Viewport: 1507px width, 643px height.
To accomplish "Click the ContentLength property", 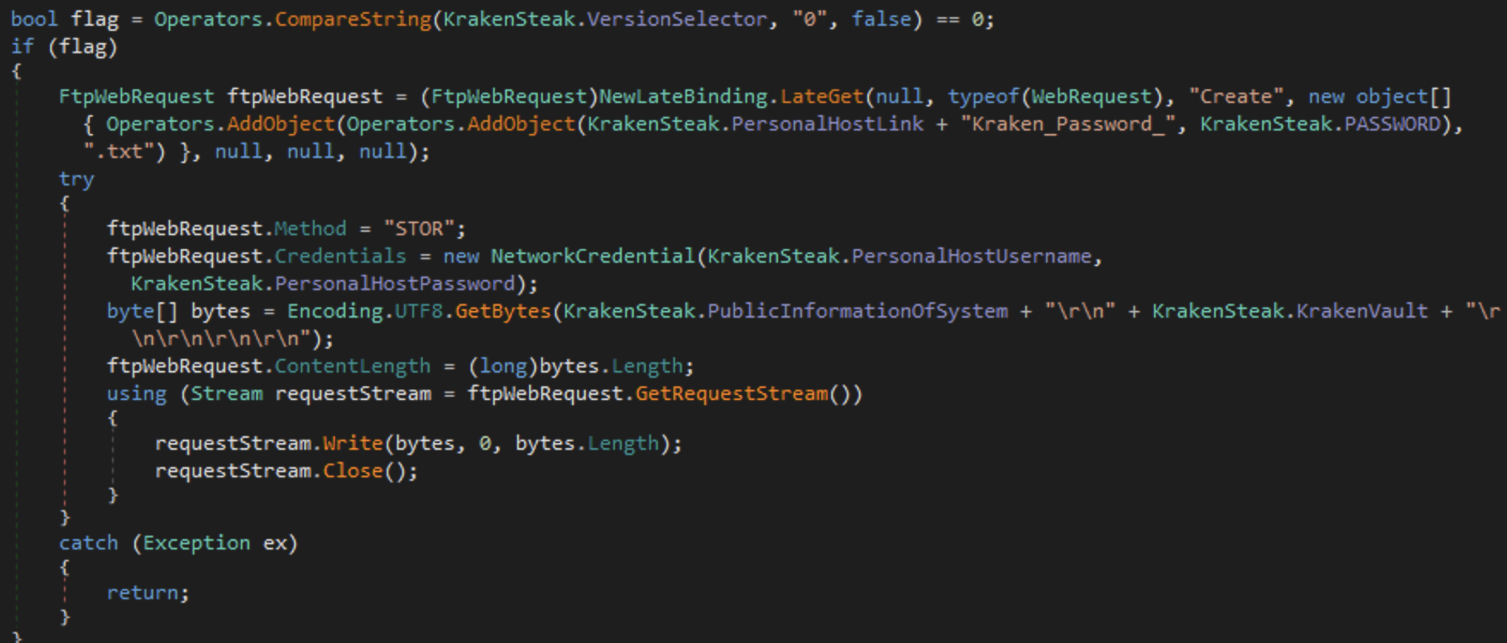I will (x=352, y=366).
